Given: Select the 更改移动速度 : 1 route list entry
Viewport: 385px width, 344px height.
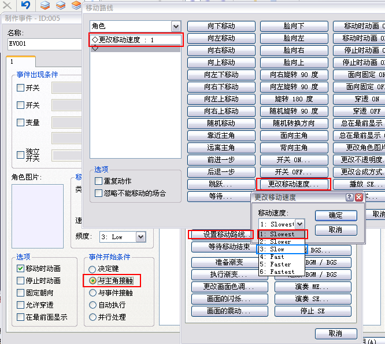Looking at the screenshot, I should pos(135,40).
